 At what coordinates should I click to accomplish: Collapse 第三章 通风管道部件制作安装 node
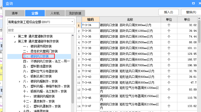(x=15, y=41)
